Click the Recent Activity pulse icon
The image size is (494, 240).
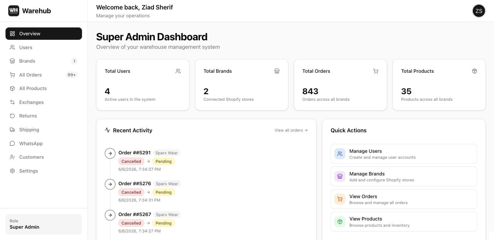pos(107,130)
